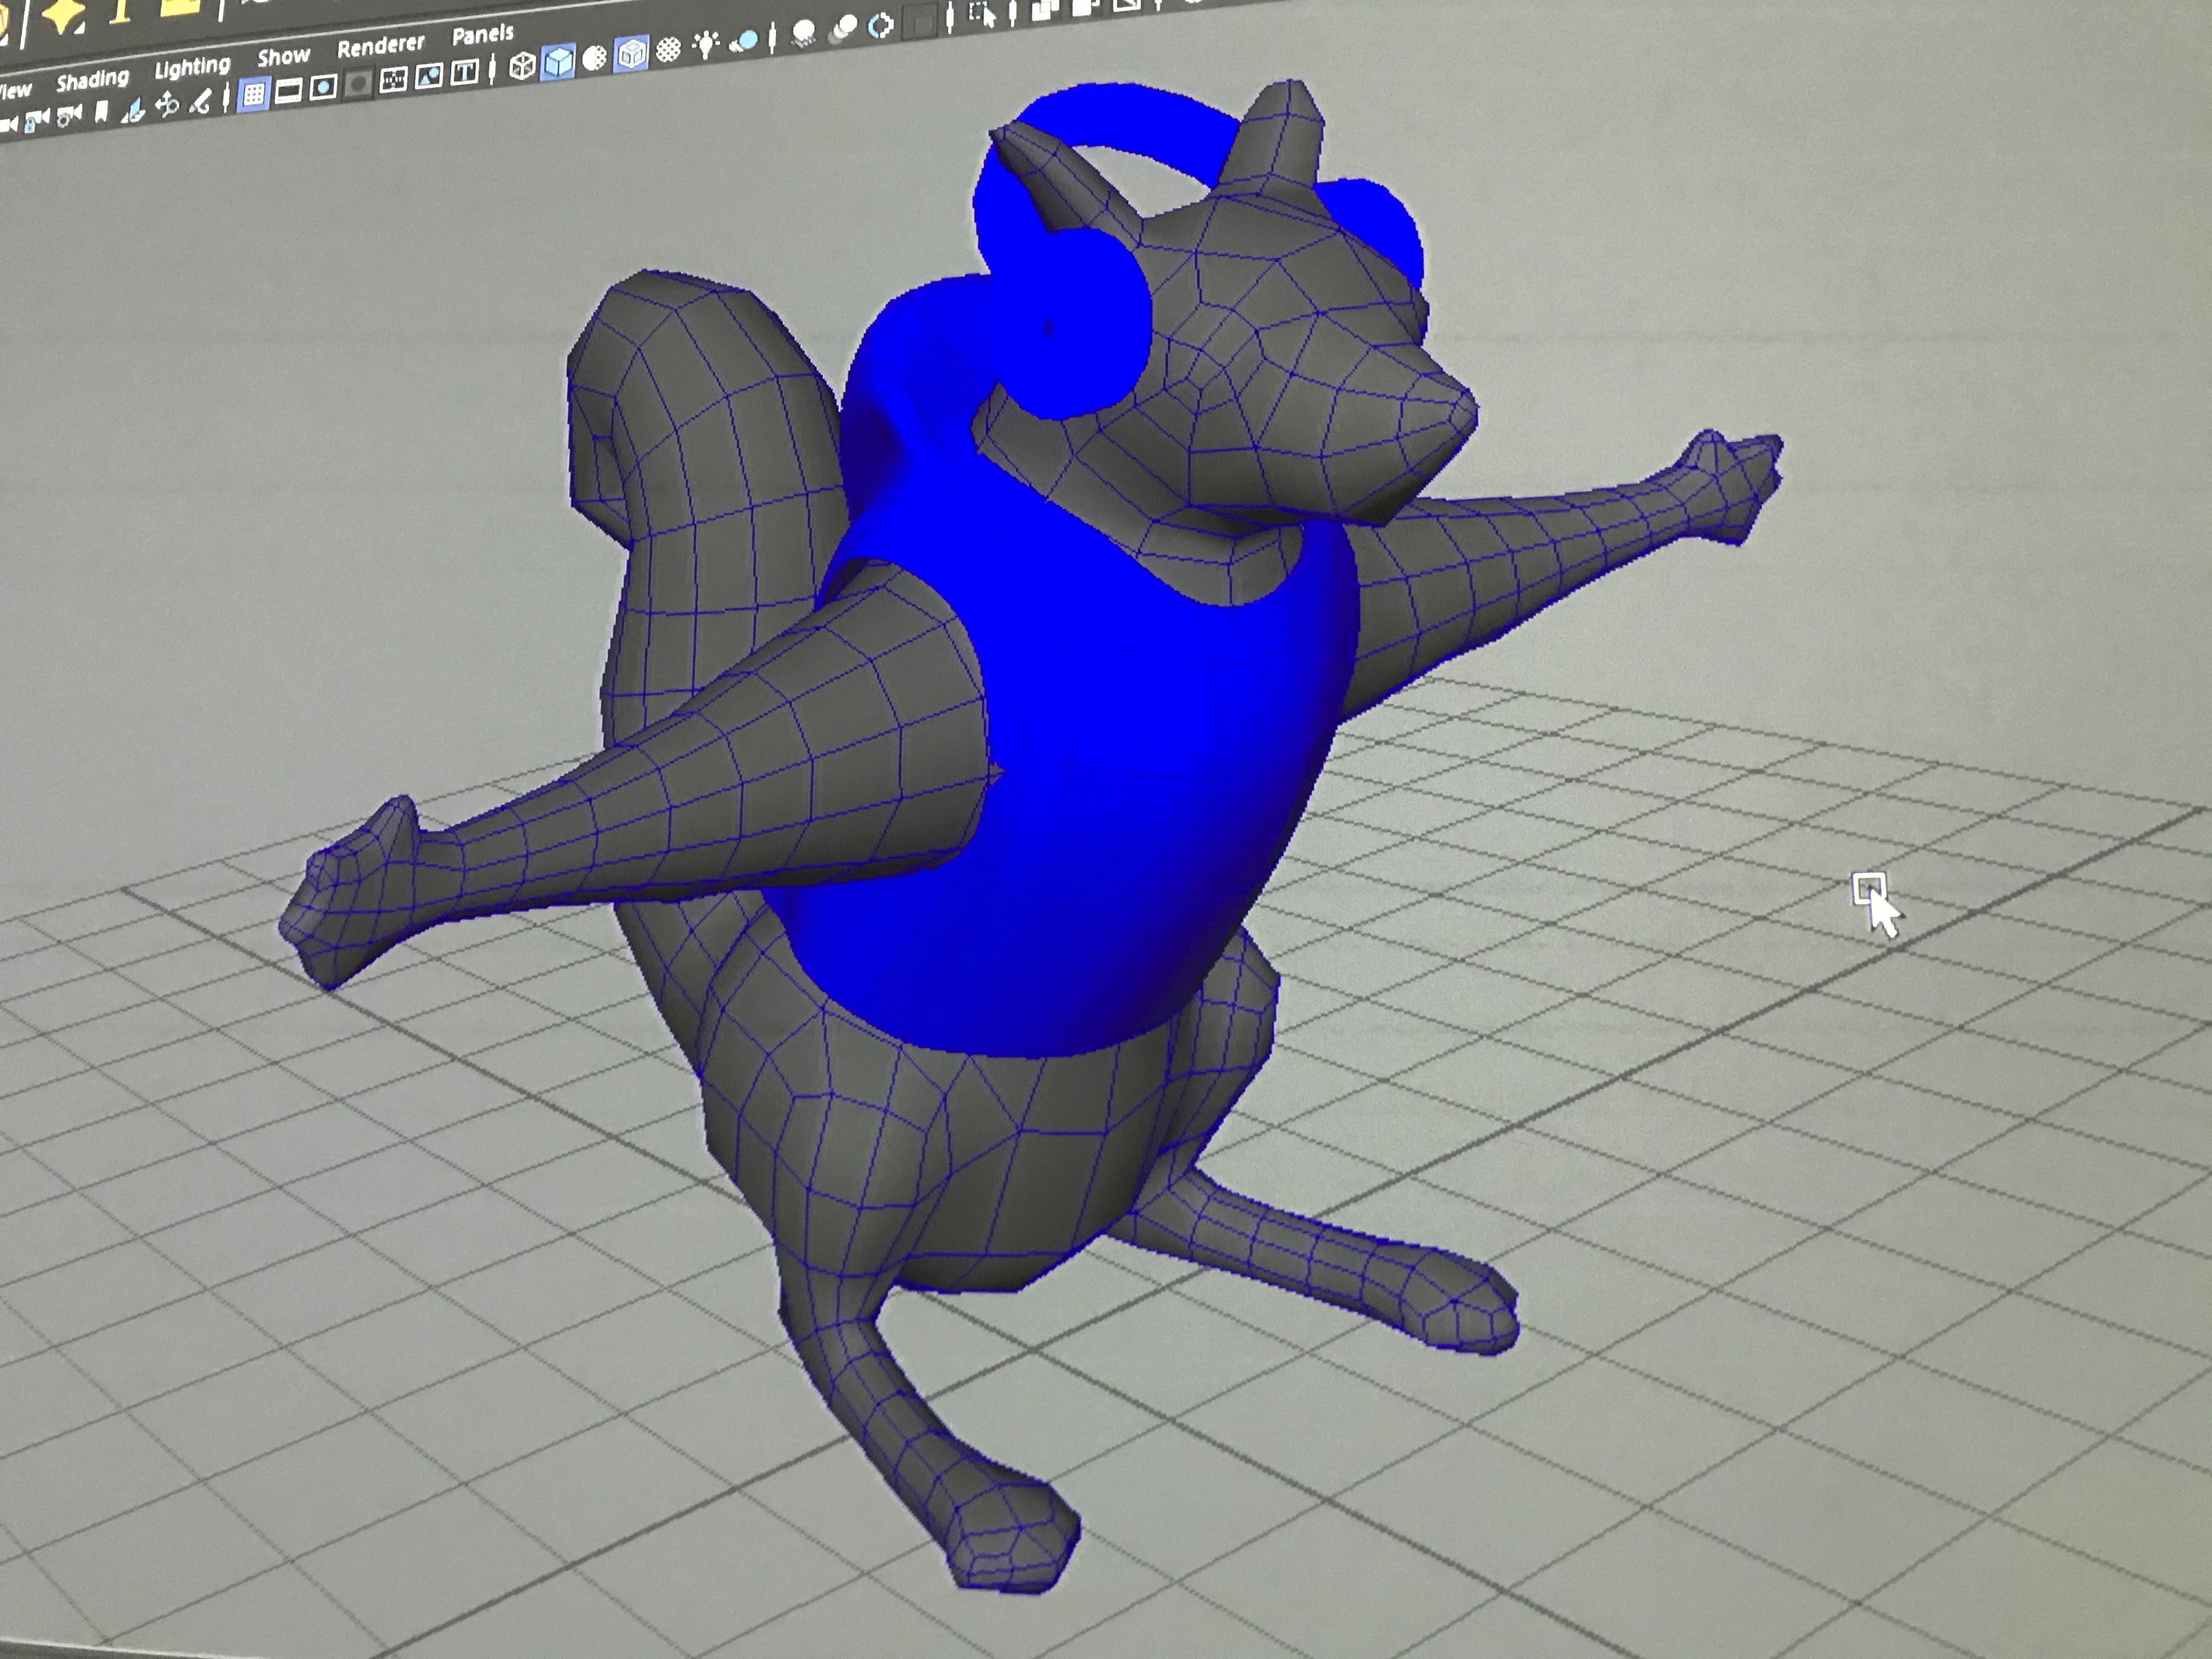Toggle the resolution gate icon
2212x1659 pixels.
tap(322, 87)
